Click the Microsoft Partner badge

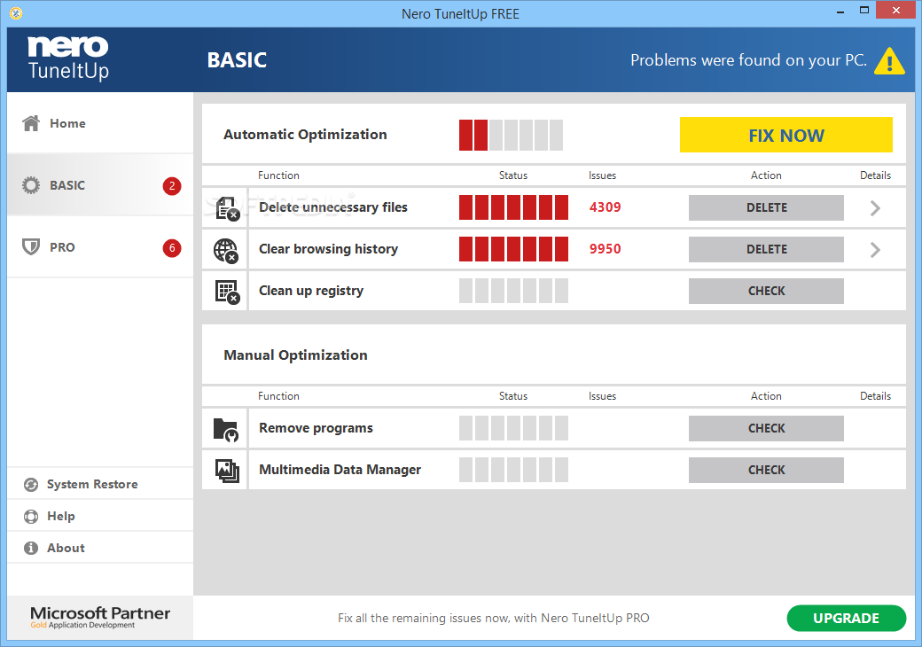click(100, 617)
